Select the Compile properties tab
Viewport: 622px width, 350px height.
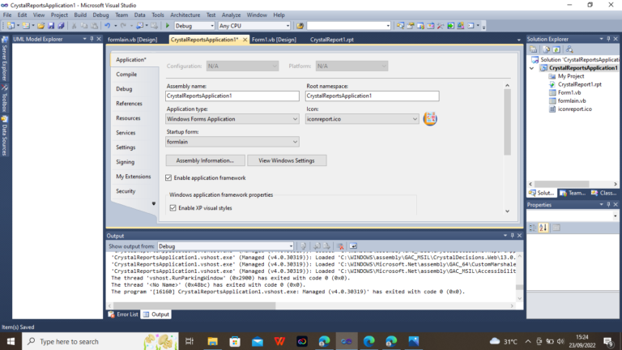(126, 75)
